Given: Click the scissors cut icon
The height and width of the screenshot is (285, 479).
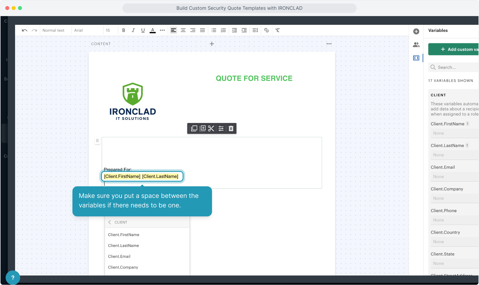Looking at the screenshot, I should point(211,129).
